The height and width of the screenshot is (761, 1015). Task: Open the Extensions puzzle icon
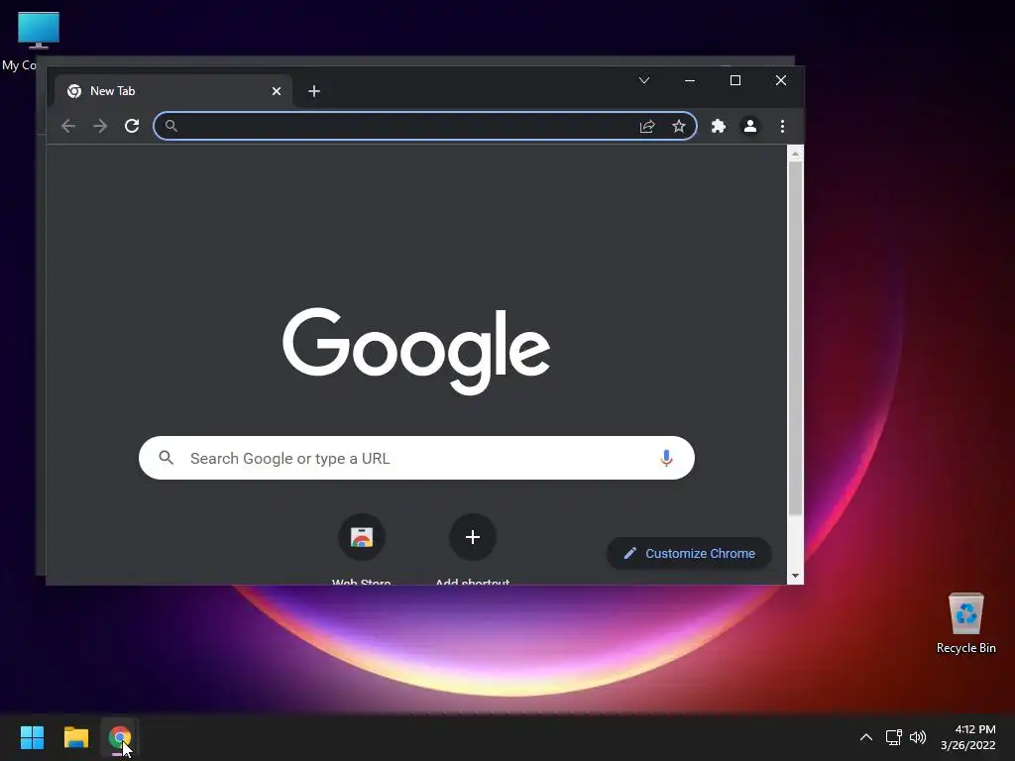pos(719,126)
